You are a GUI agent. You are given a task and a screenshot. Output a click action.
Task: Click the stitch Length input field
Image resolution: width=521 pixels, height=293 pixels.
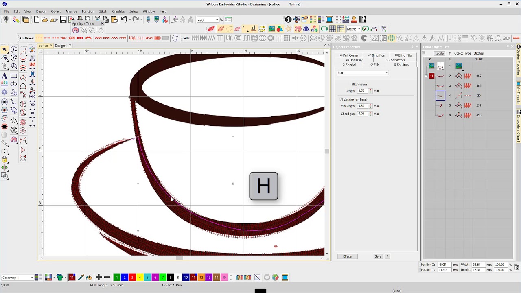pos(362,91)
